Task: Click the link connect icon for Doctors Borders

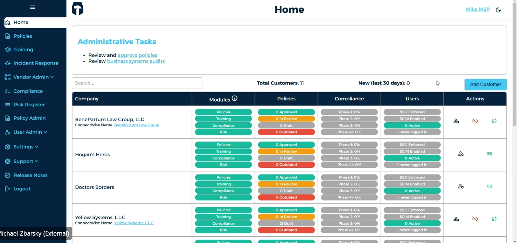Action: pyautogui.click(x=489, y=186)
